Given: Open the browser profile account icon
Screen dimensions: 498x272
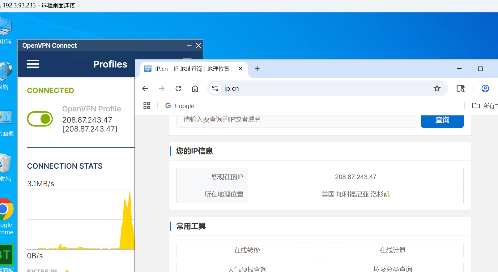Looking at the screenshot, I should 485,89.
